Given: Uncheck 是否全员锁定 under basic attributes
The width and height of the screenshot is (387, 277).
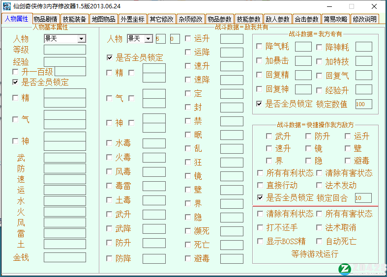Looking at the screenshot, I should (x=15, y=82).
